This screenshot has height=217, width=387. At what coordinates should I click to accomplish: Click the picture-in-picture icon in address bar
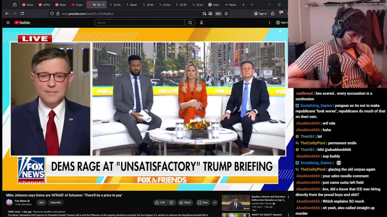tap(204, 14)
